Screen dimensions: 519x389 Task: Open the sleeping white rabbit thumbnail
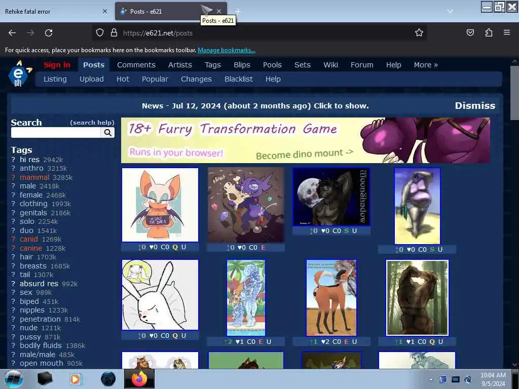click(x=160, y=295)
